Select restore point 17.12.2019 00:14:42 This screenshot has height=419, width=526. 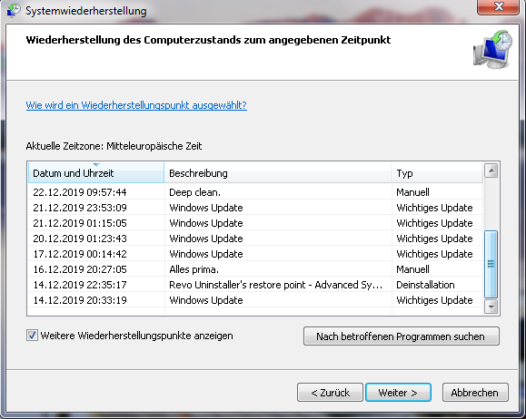tap(255, 254)
